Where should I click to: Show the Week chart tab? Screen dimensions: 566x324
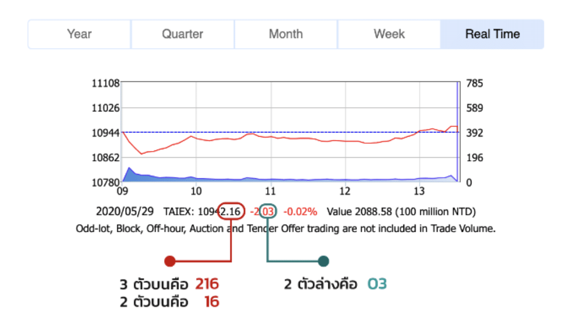(x=389, y=34)
